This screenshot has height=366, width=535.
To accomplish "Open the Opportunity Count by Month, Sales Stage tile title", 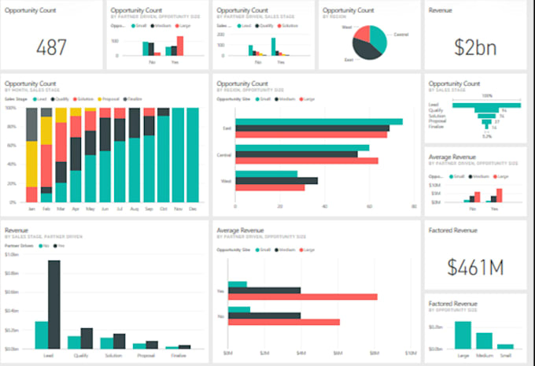I will pos(31,83).
